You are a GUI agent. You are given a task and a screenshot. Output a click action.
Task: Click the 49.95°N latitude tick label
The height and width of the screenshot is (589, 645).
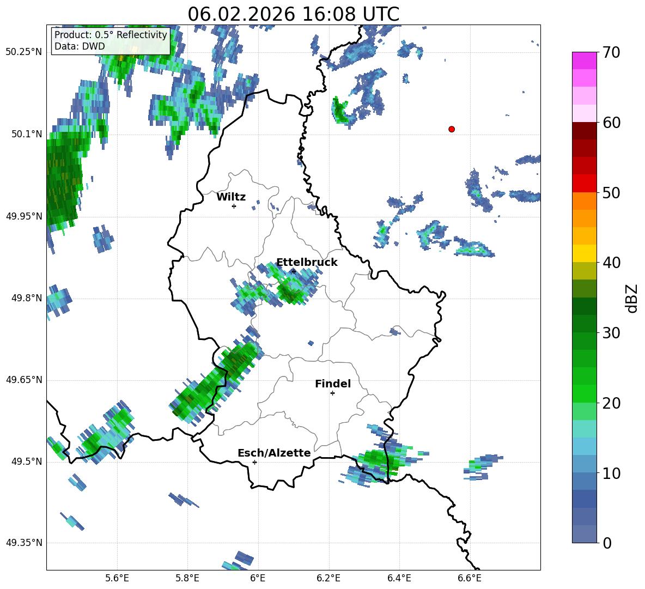[24, 216]
